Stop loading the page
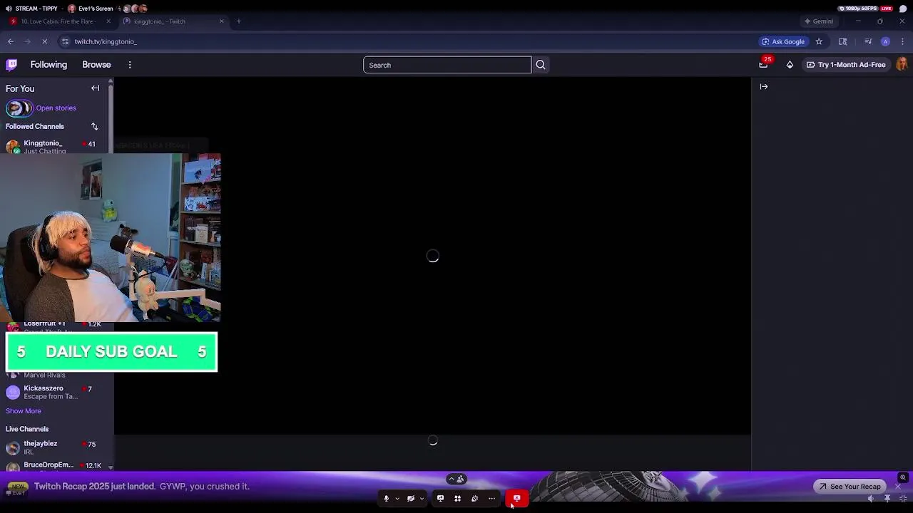Image resolution: width=913 pixels, height=513 pixels. [x=44, y=41]
